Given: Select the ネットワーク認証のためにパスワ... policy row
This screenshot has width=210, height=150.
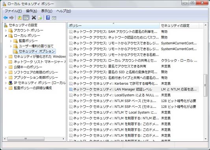Looking at the screenshot, I should point(133,37).
